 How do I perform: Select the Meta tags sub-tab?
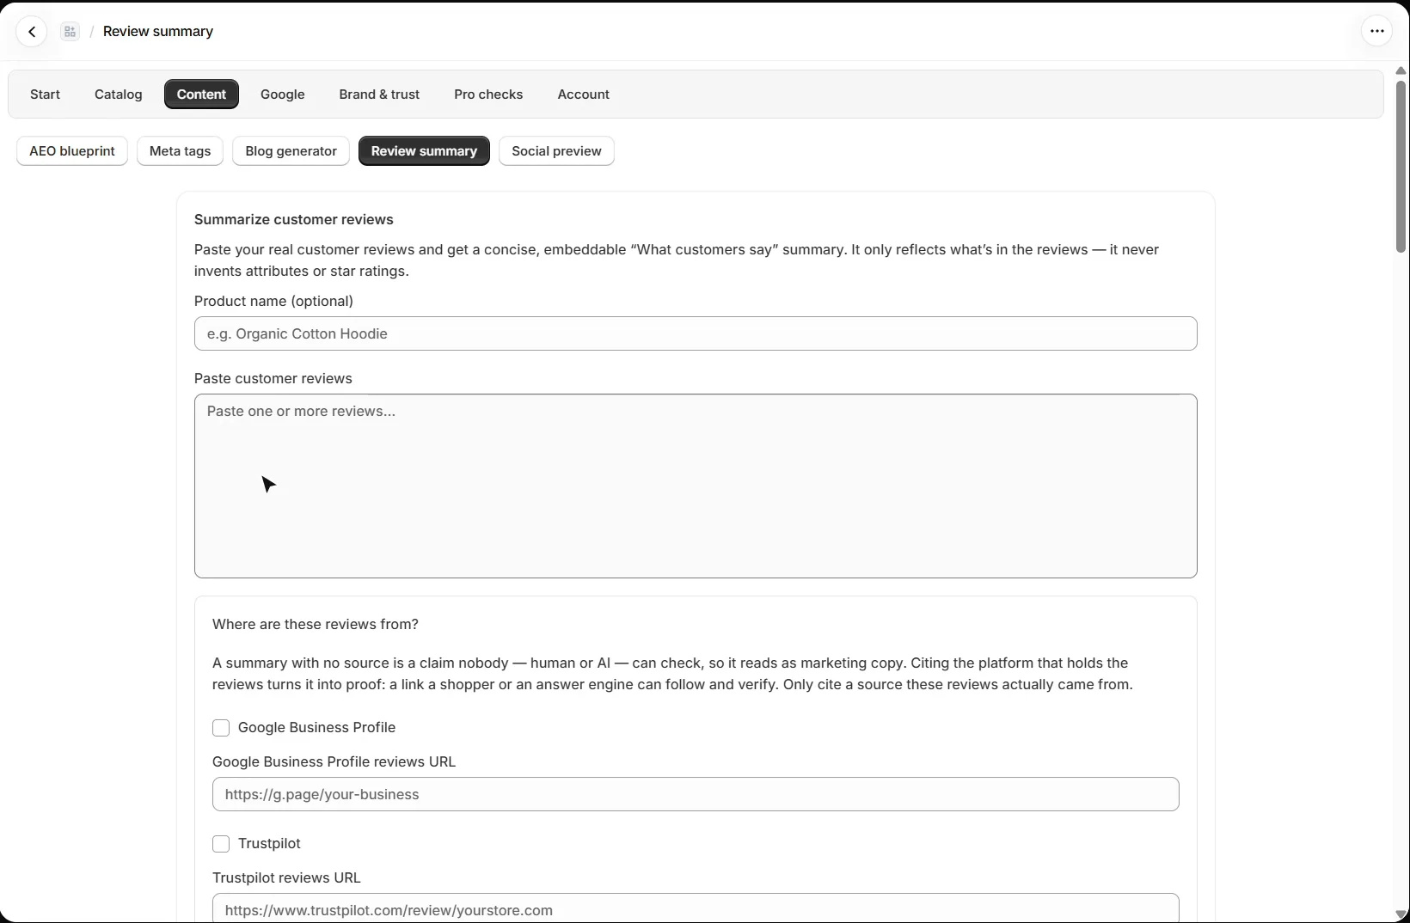coord(180,151)
